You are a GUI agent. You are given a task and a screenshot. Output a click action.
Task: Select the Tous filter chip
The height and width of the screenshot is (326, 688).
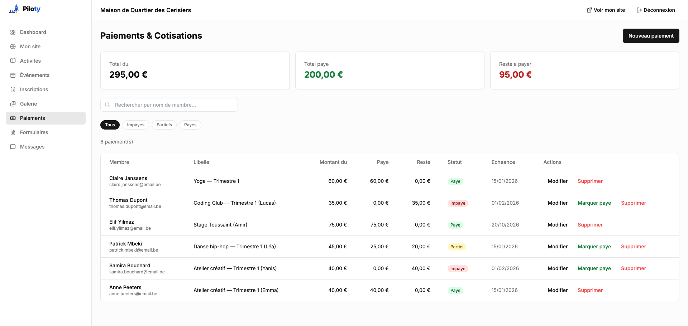[110, 125]
